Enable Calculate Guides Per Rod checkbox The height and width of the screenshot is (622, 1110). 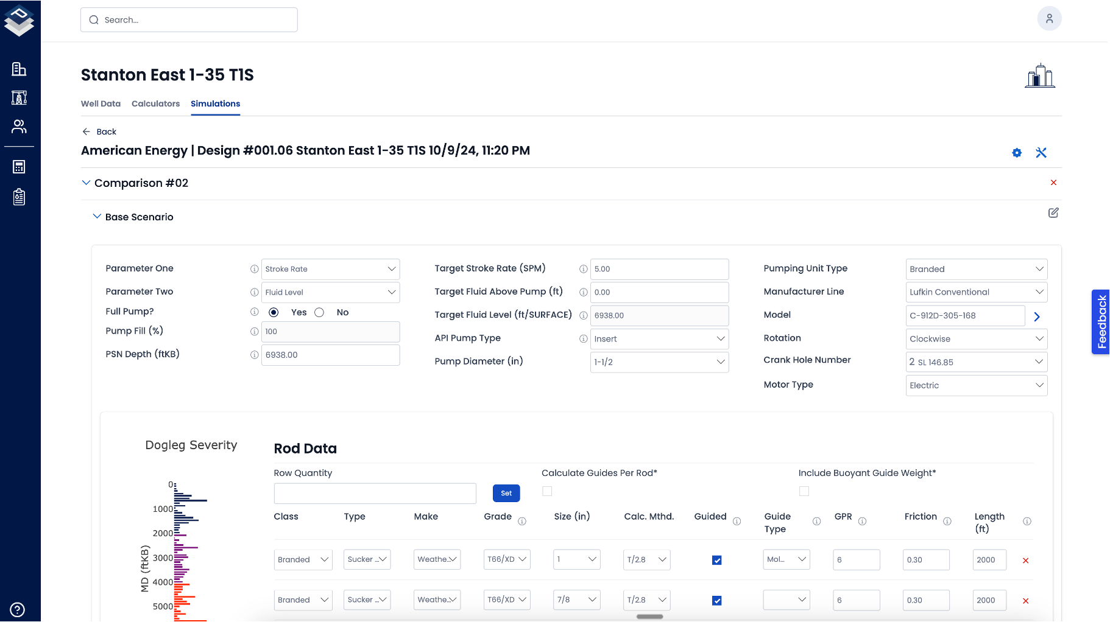pos(547,491)
